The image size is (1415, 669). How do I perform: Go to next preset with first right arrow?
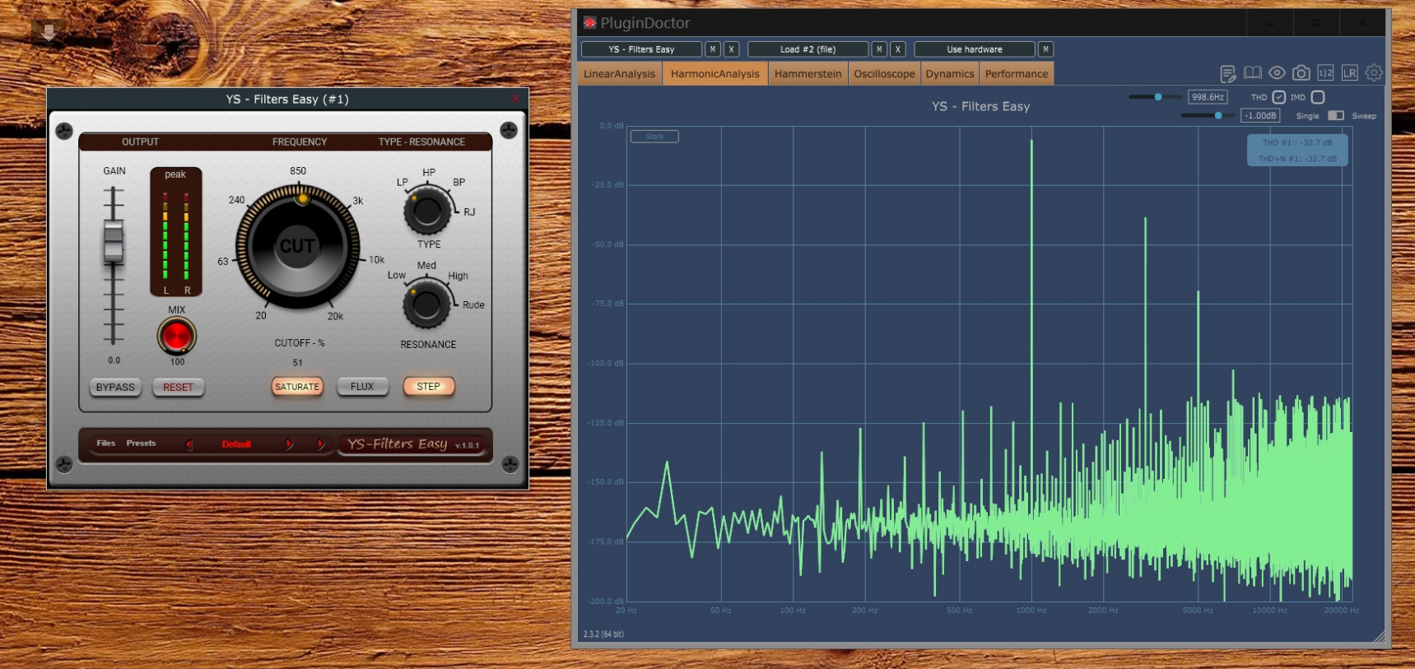(x=289, y=444)
